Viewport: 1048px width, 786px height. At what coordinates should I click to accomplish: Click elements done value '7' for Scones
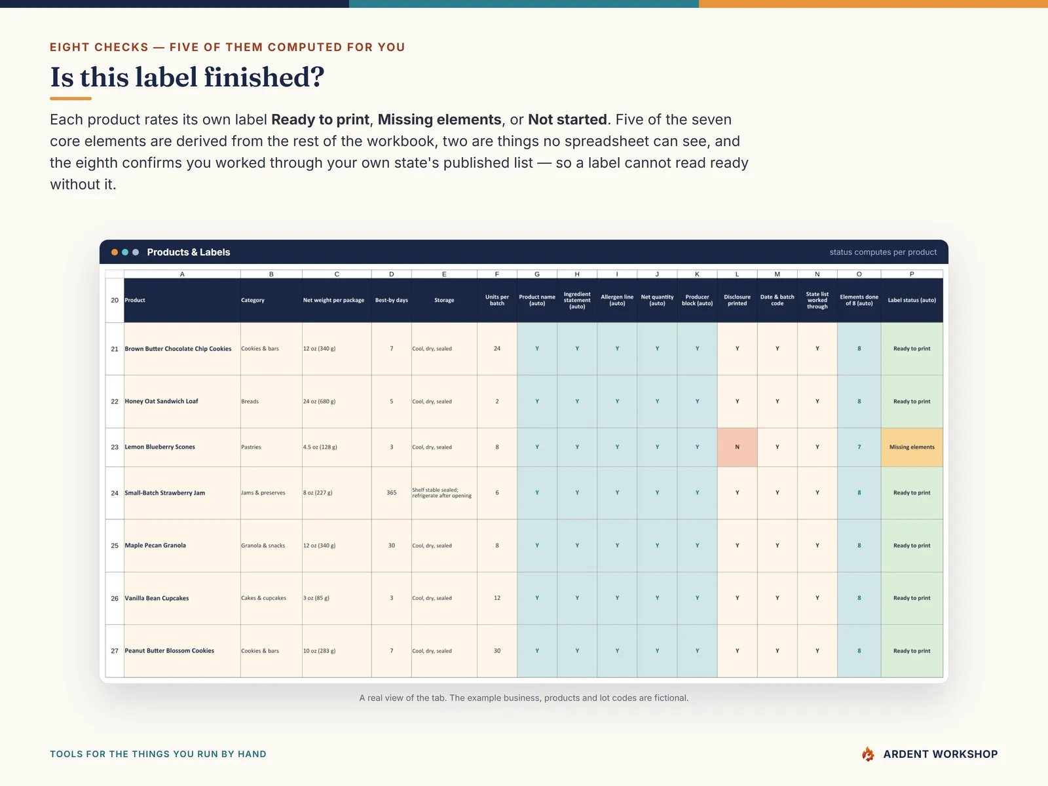coord(859,447)
